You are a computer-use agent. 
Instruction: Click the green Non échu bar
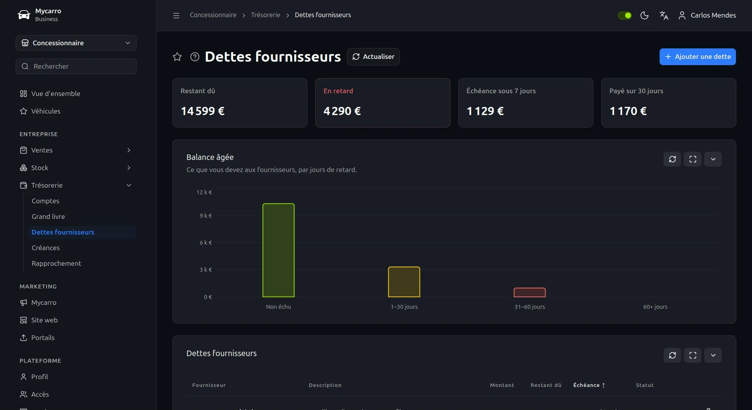pos(278,250)
